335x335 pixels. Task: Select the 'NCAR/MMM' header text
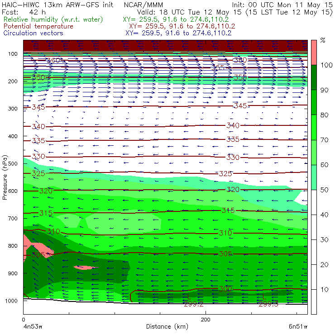coord(144,5)
